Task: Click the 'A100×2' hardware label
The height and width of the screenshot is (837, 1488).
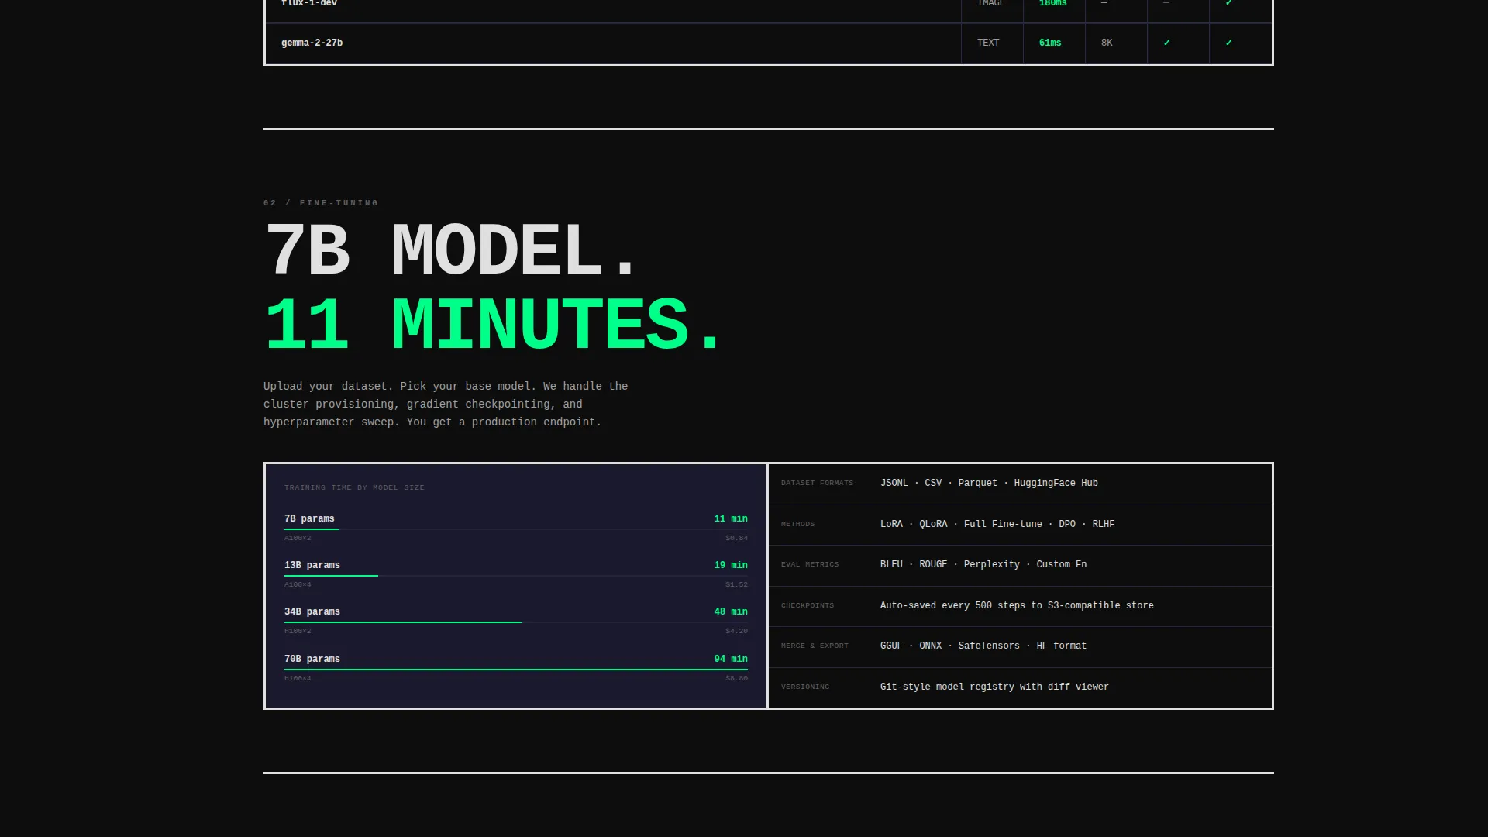Action: point(298,538)
